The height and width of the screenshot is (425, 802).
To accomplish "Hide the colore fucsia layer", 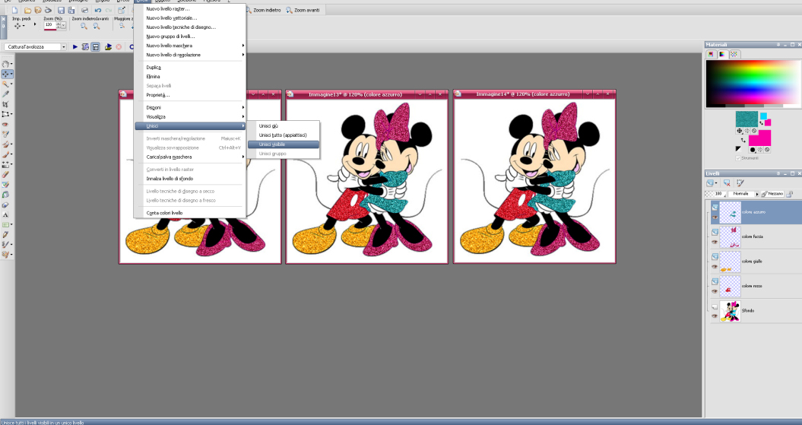I will 715,242.
